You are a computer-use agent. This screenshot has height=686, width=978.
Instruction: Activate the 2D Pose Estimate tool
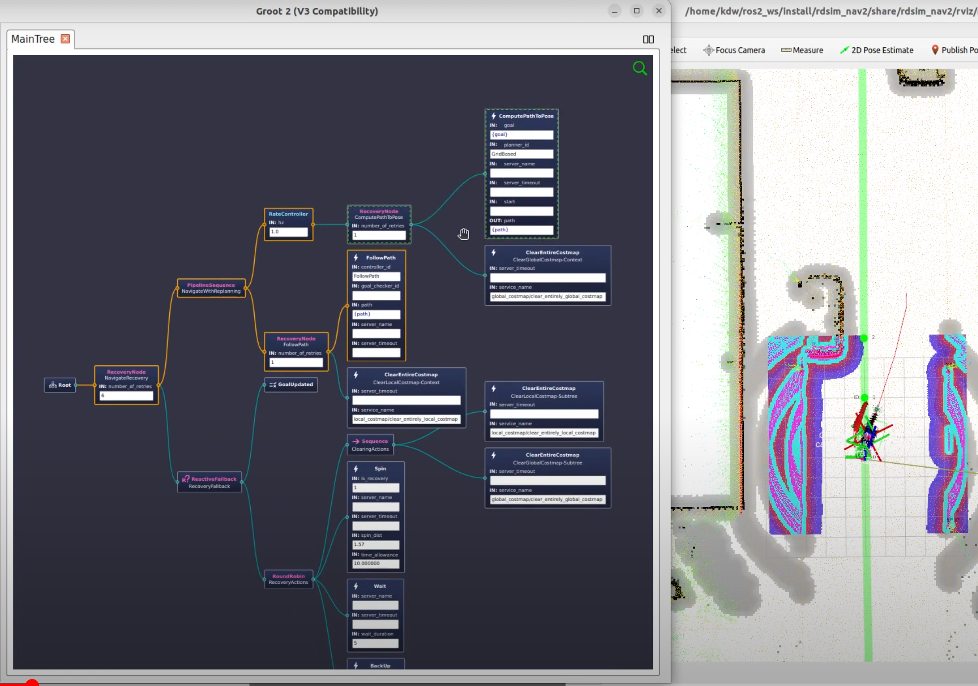pos(877,50)
